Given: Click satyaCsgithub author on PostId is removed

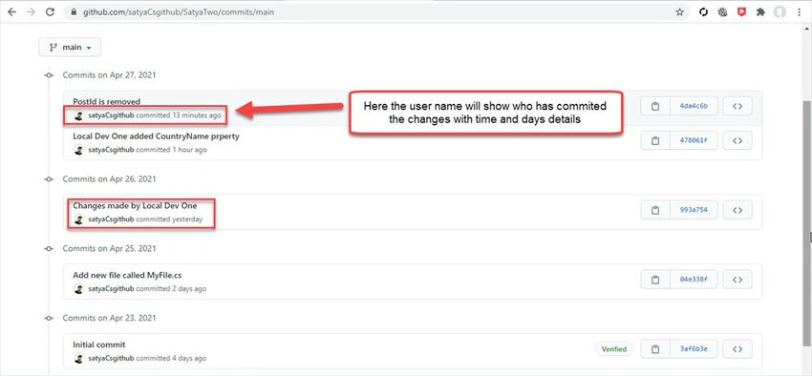Looking at the screenshot, I should click(x=111, y=115).
